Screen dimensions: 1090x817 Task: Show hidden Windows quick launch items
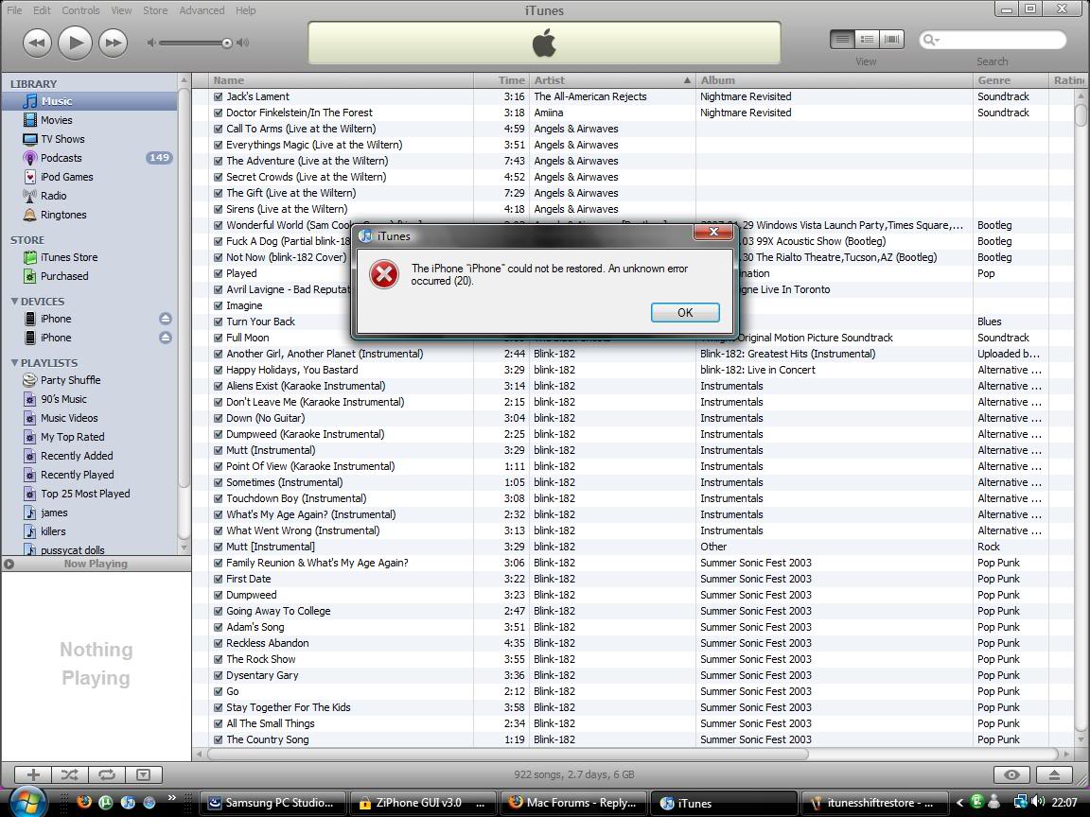pyautogui.click(x=171, y=797)
